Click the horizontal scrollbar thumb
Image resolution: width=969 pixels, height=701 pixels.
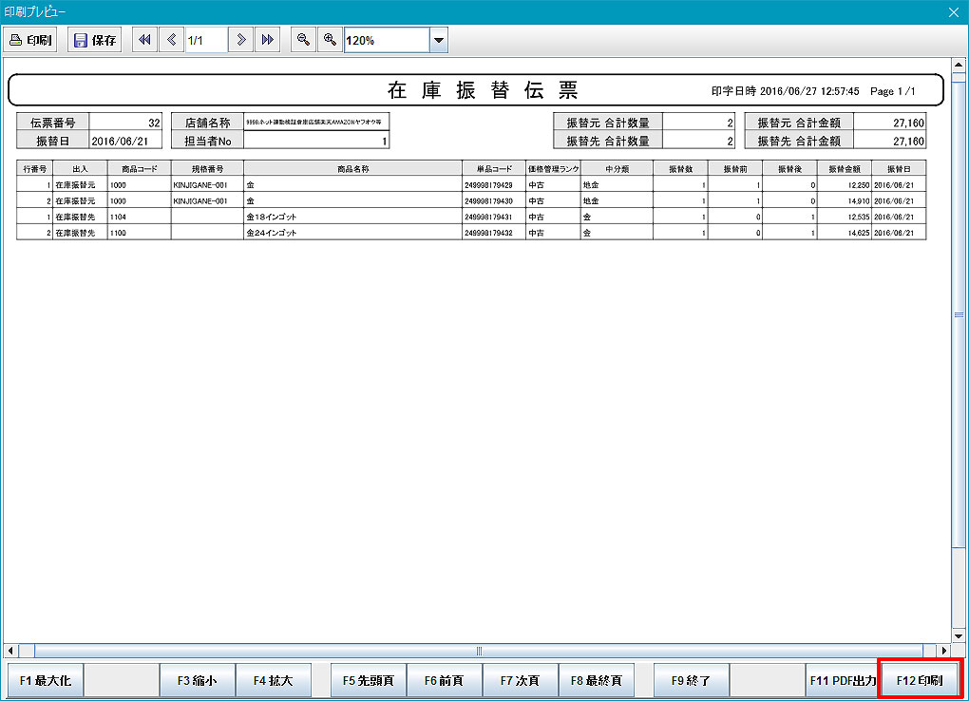pyautogui.click(x=479, y=651)
